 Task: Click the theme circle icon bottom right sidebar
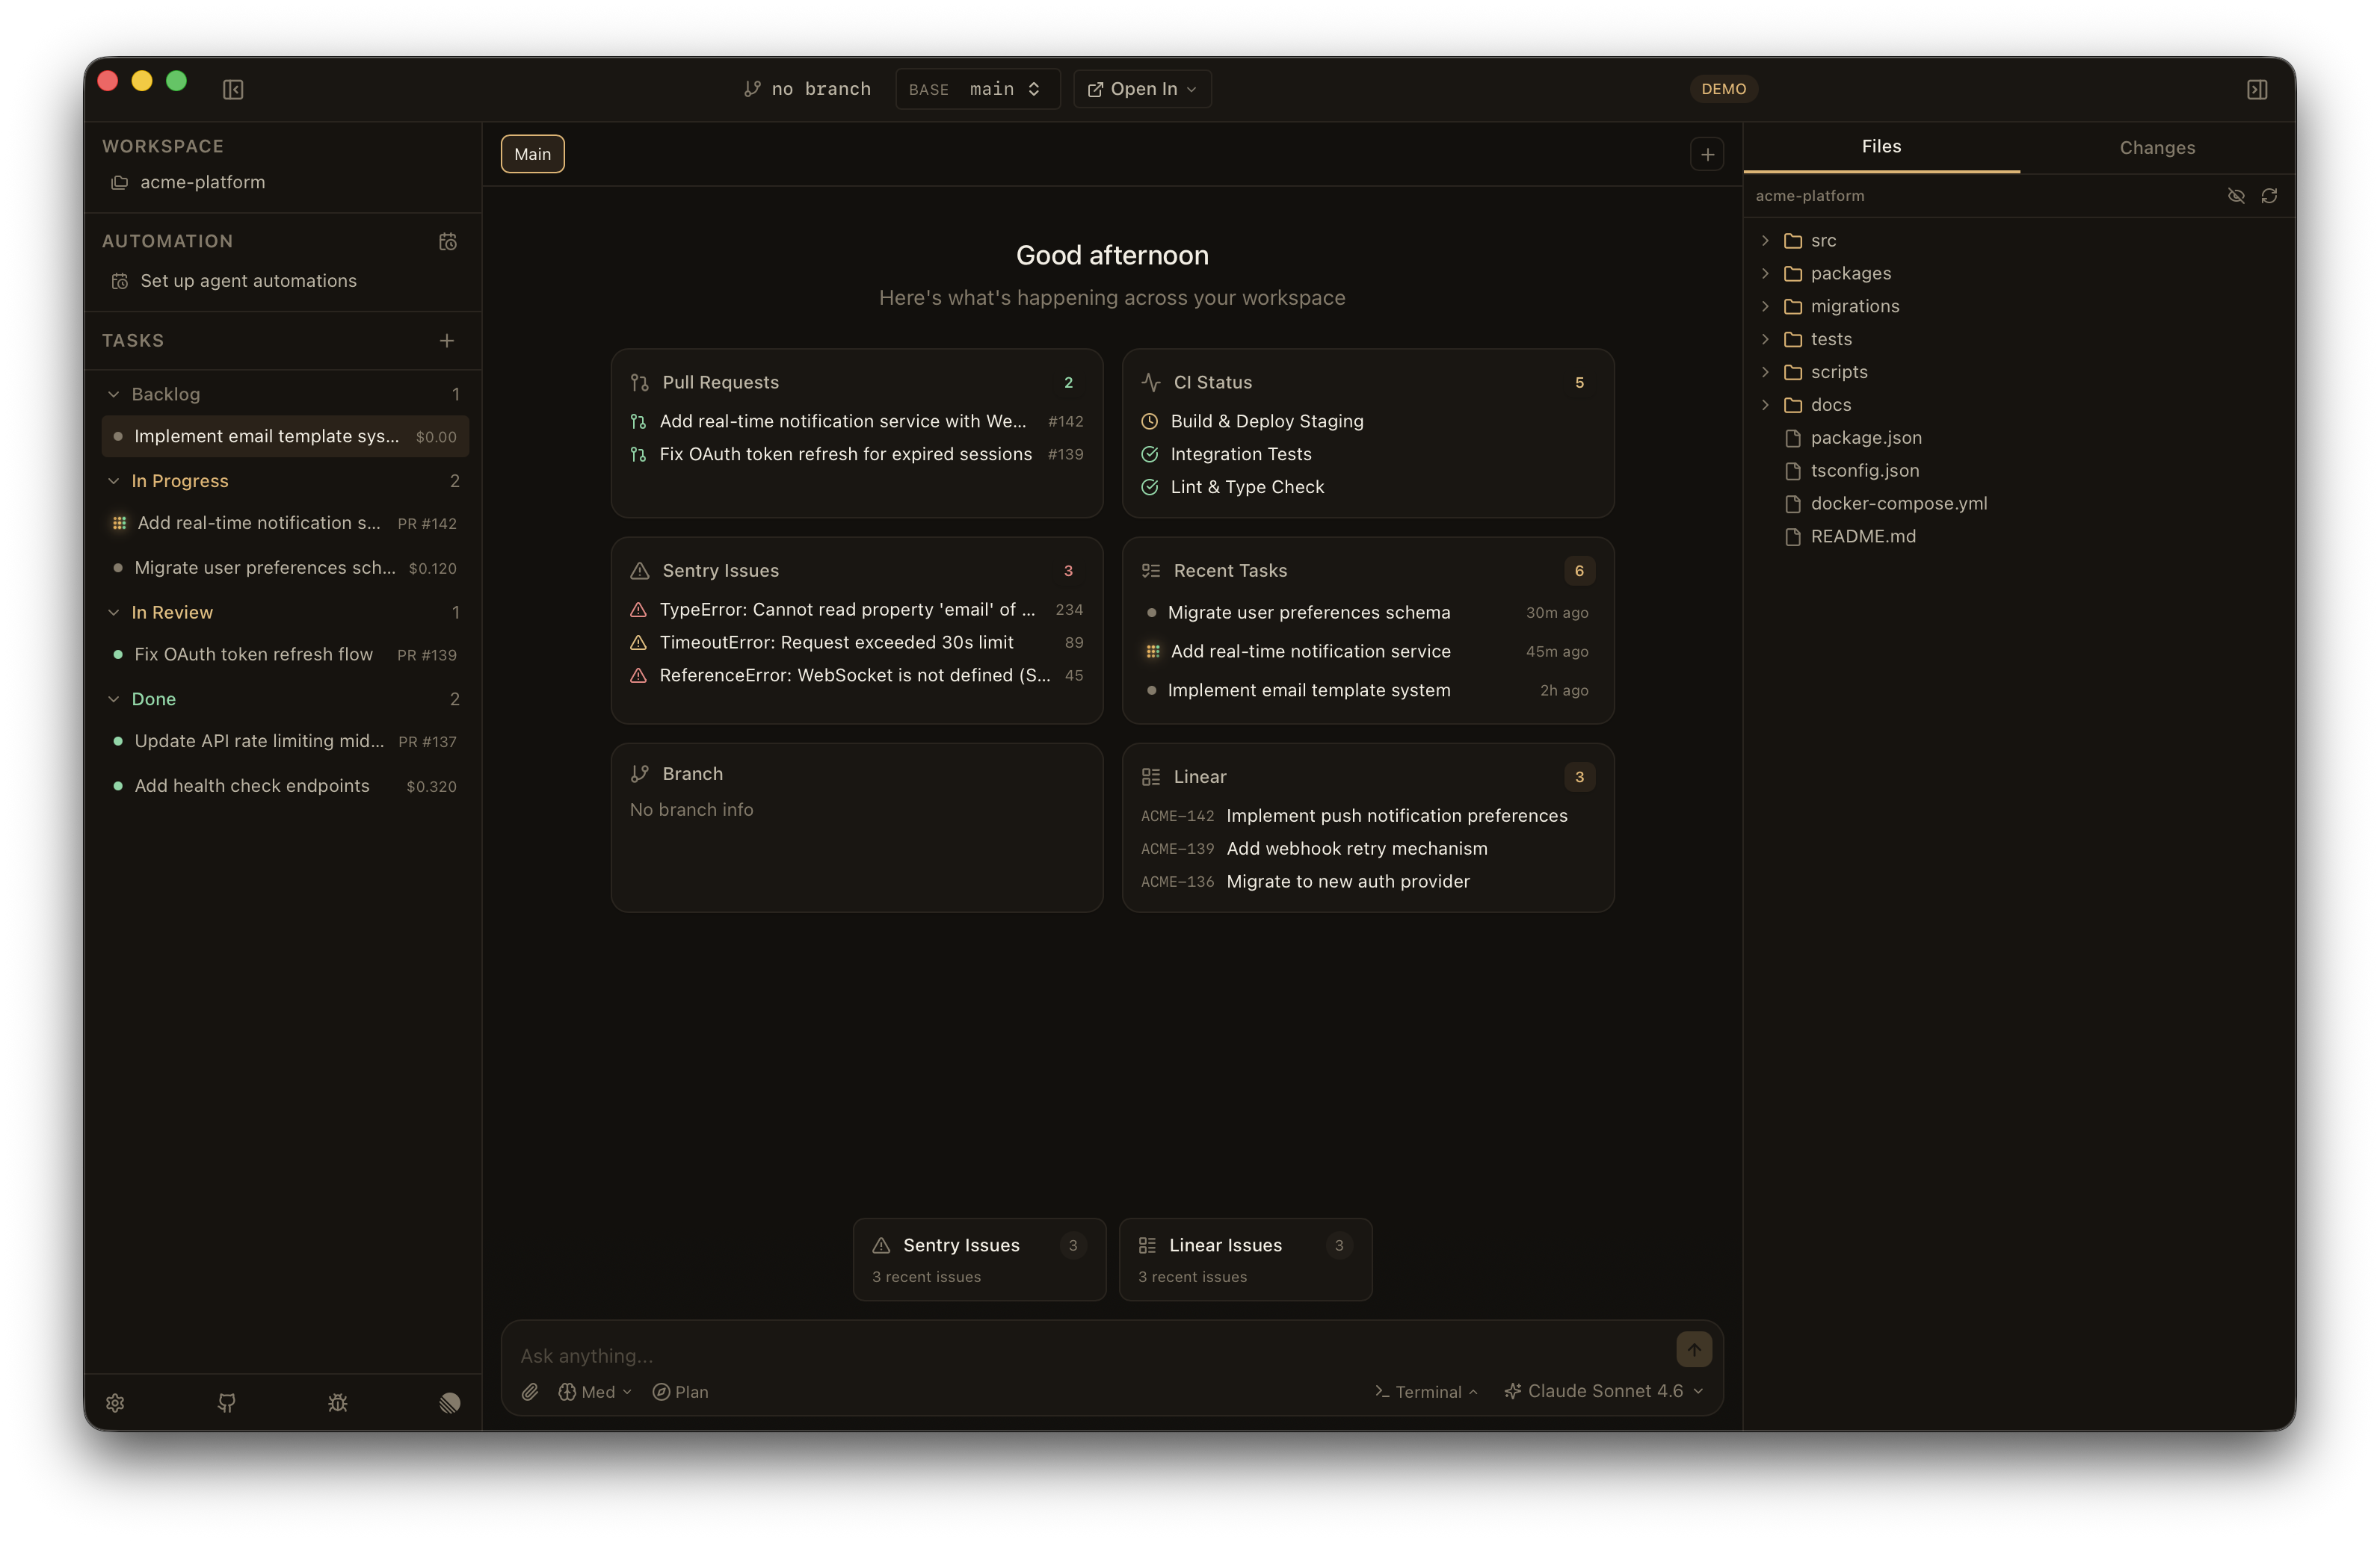(x=449, y=1403)
